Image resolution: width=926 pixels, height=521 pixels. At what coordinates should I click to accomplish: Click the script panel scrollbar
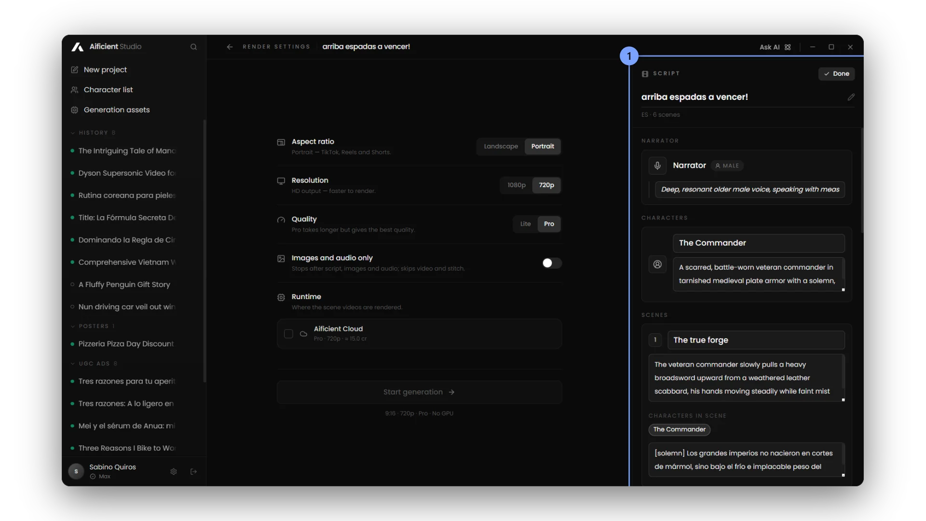tap(861, 181)
